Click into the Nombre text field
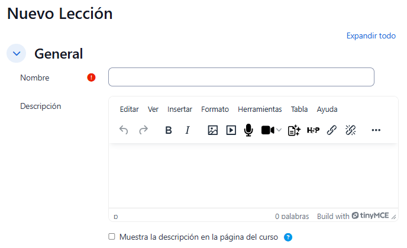Image resolution: width=407 pixels, height=248 pixels. click(x=241, y=77)
